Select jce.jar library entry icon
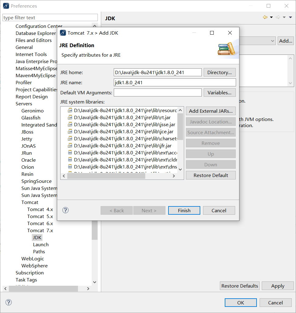 pyautogui.click(x=70, y=132)
